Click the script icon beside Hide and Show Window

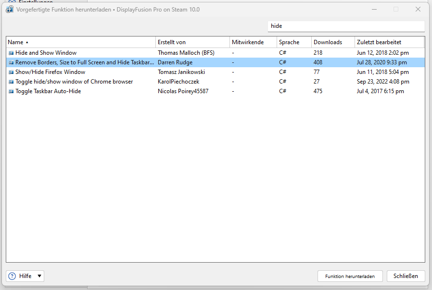click(11, 53)
